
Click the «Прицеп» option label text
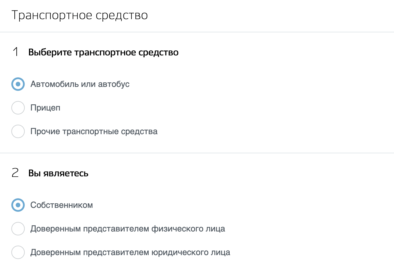pyautogui.click(x=46, y=108)
